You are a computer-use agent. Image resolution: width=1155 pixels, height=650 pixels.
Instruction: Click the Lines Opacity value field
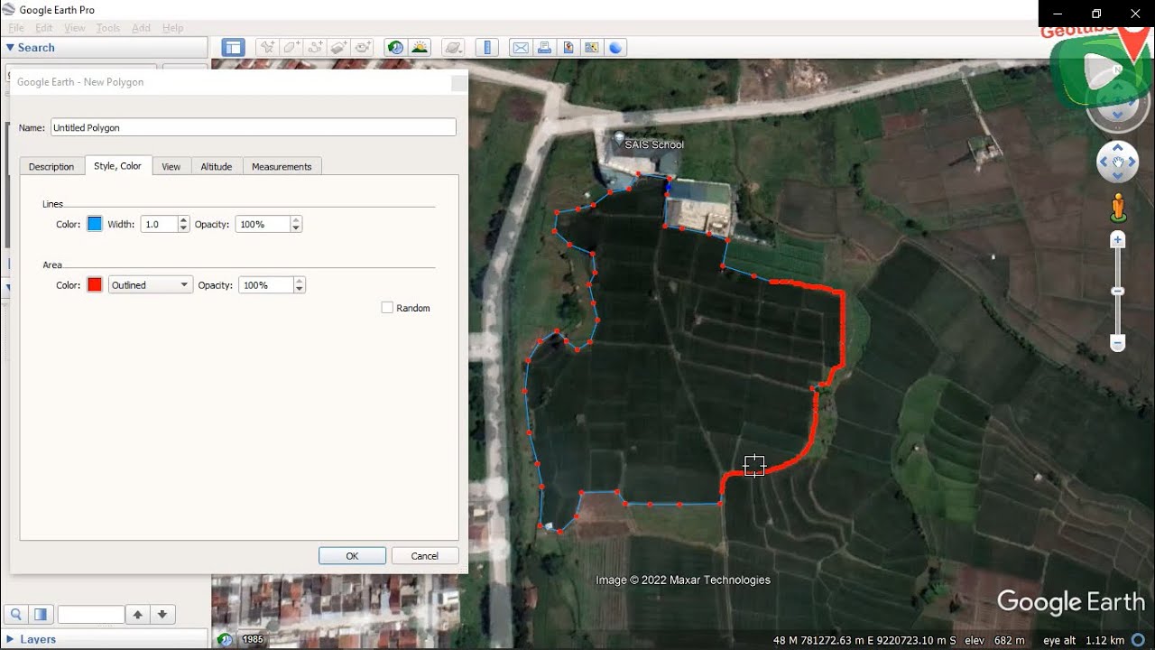[263, 224]
